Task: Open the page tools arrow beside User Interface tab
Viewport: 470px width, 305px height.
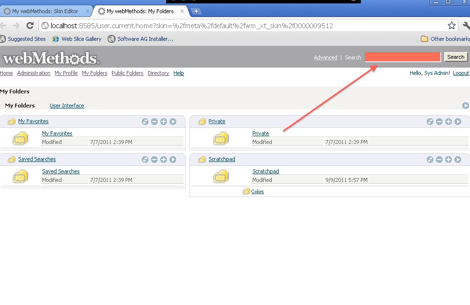Action: pyautogui.click(x=466, y=106)
